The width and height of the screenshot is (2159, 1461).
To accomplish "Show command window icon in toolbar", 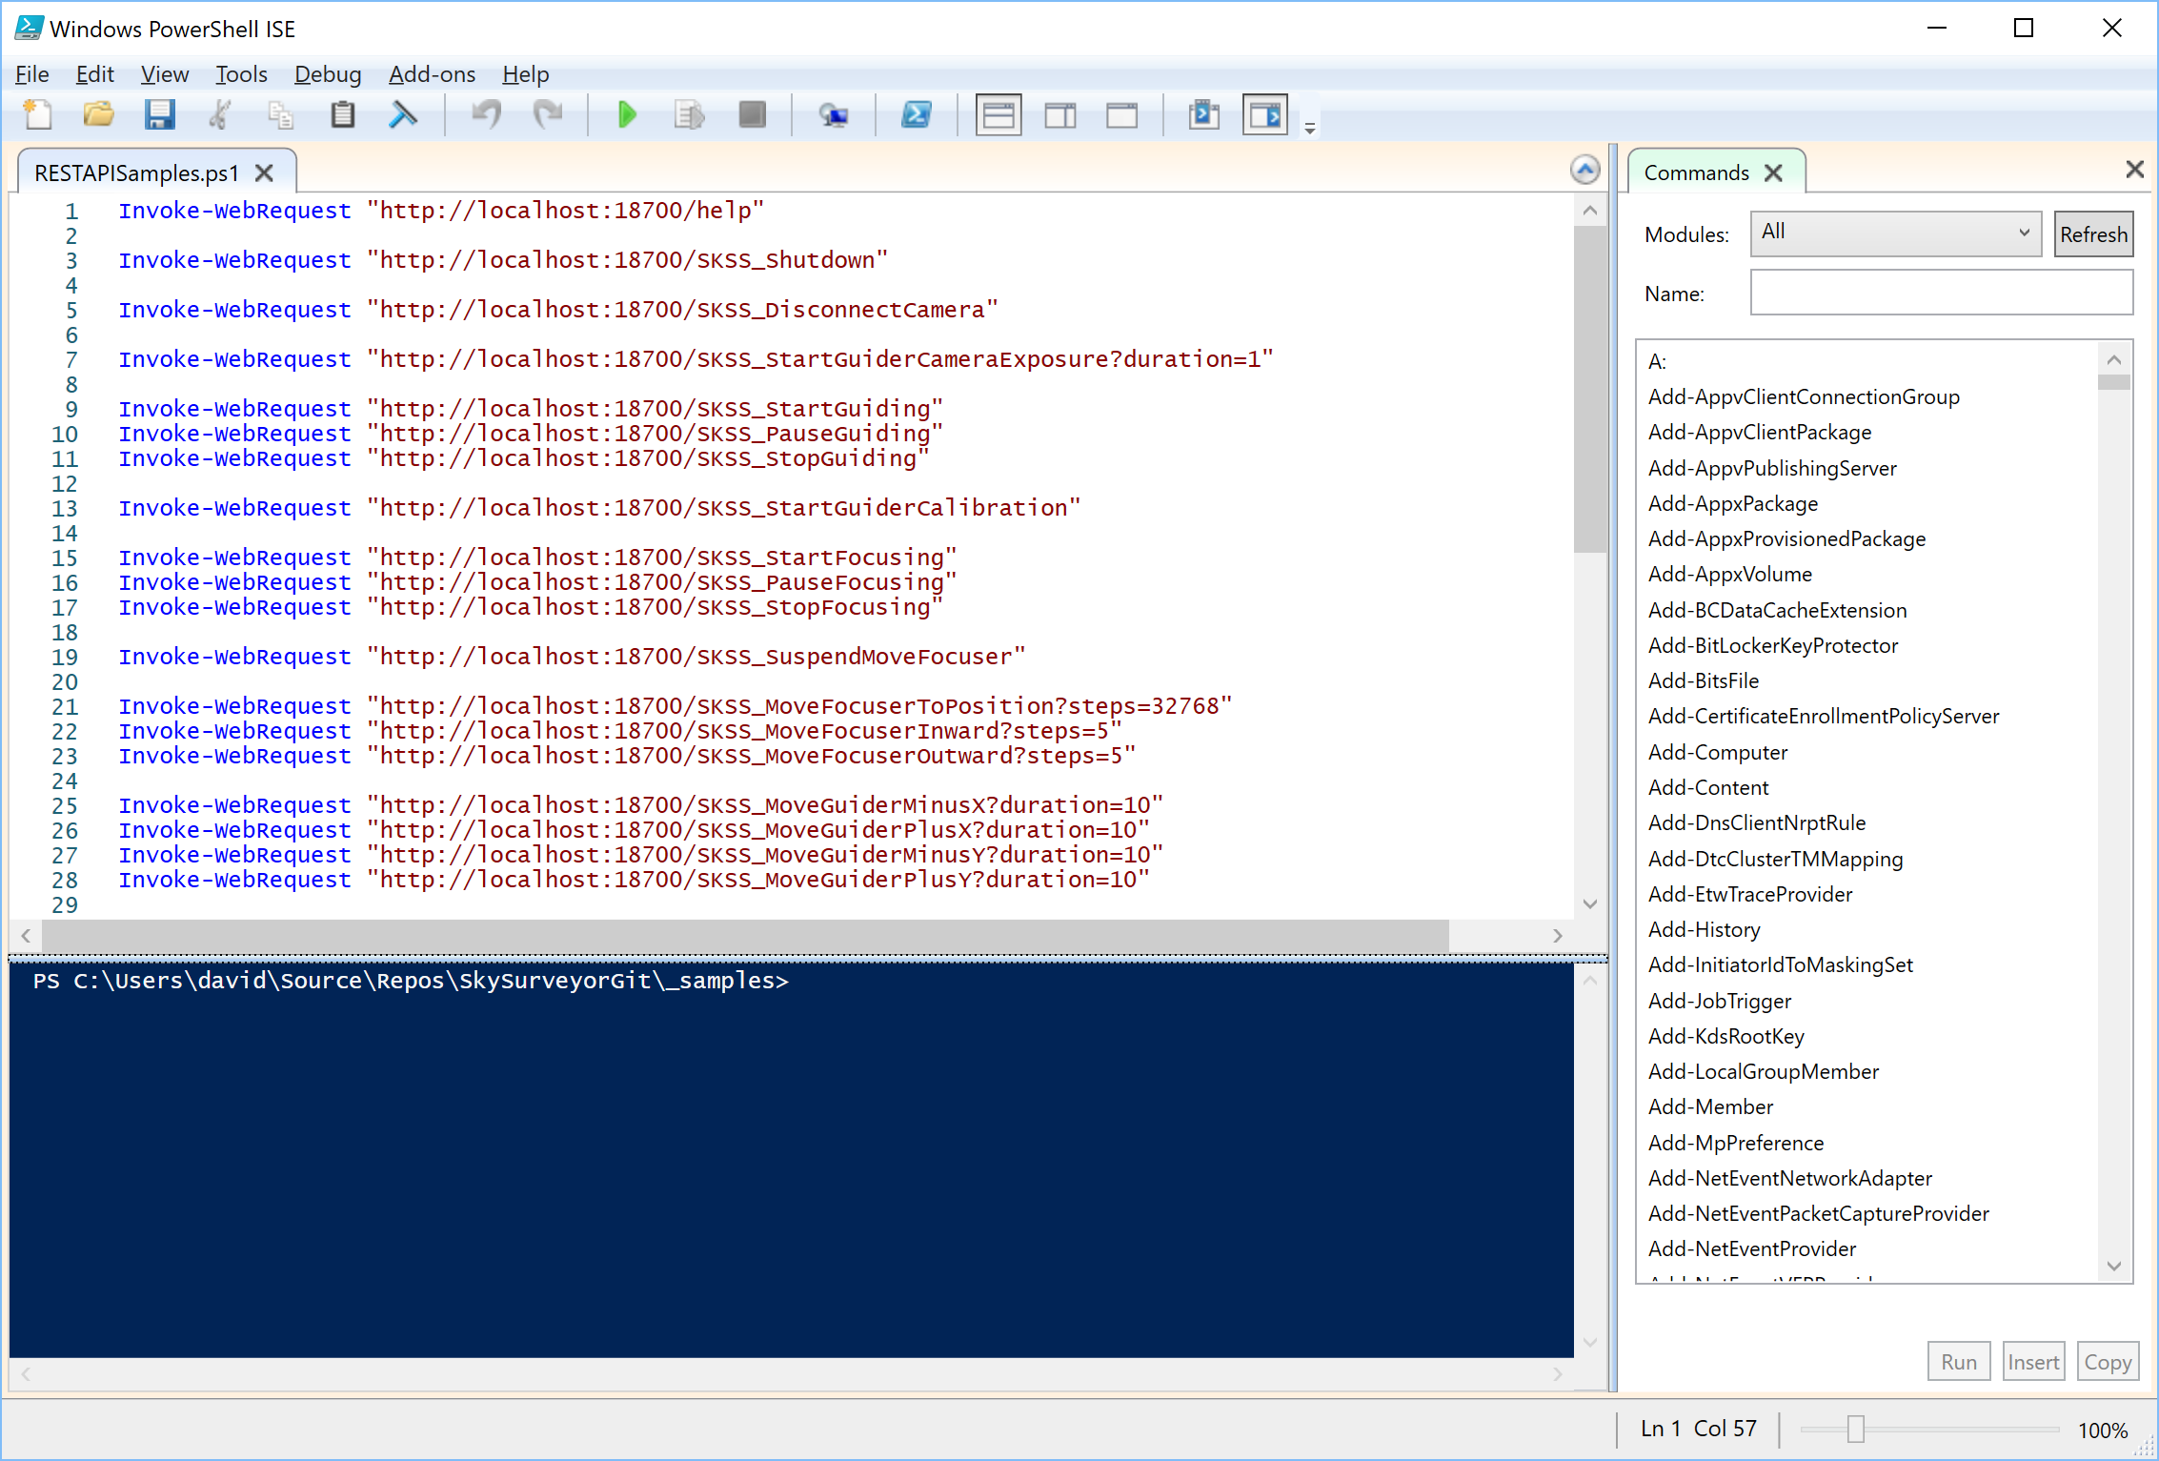I will tap(1204, 115).
